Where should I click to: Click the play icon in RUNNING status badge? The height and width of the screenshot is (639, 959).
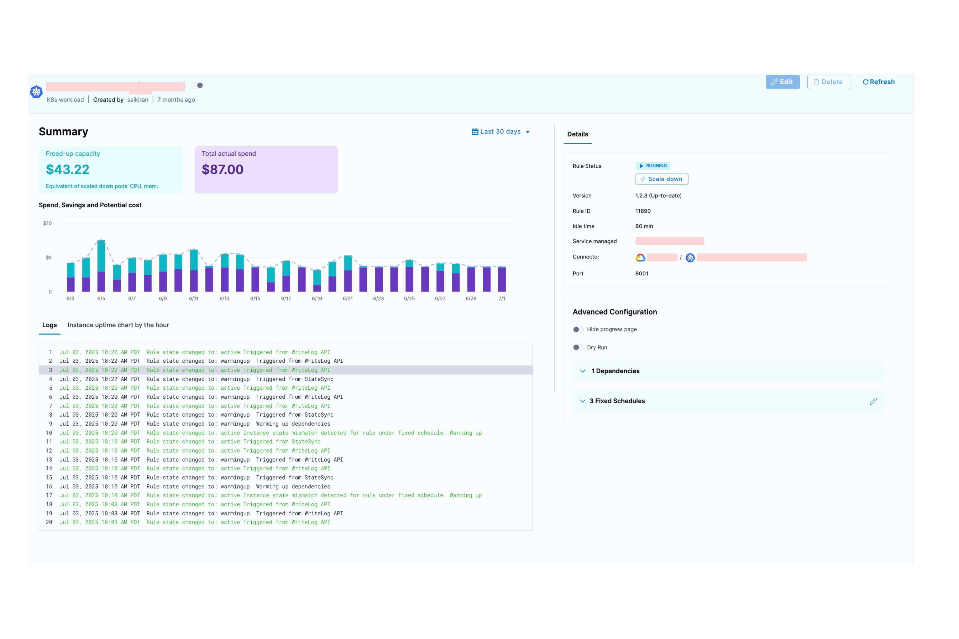(x=641, y=166)
